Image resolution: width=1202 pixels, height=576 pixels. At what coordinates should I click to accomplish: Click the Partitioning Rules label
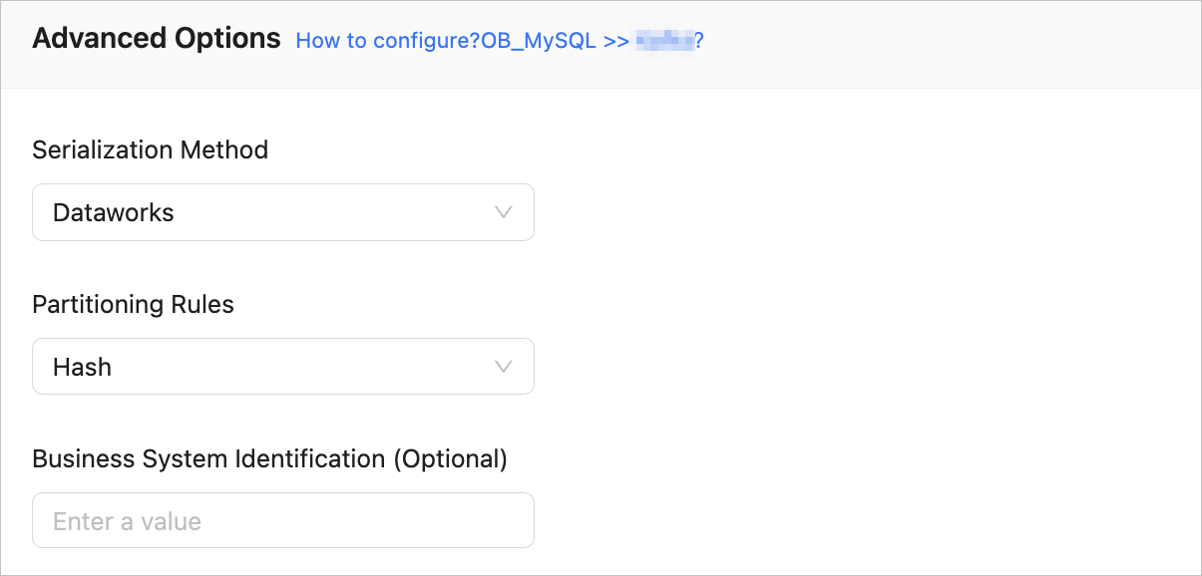pos(133,304)
